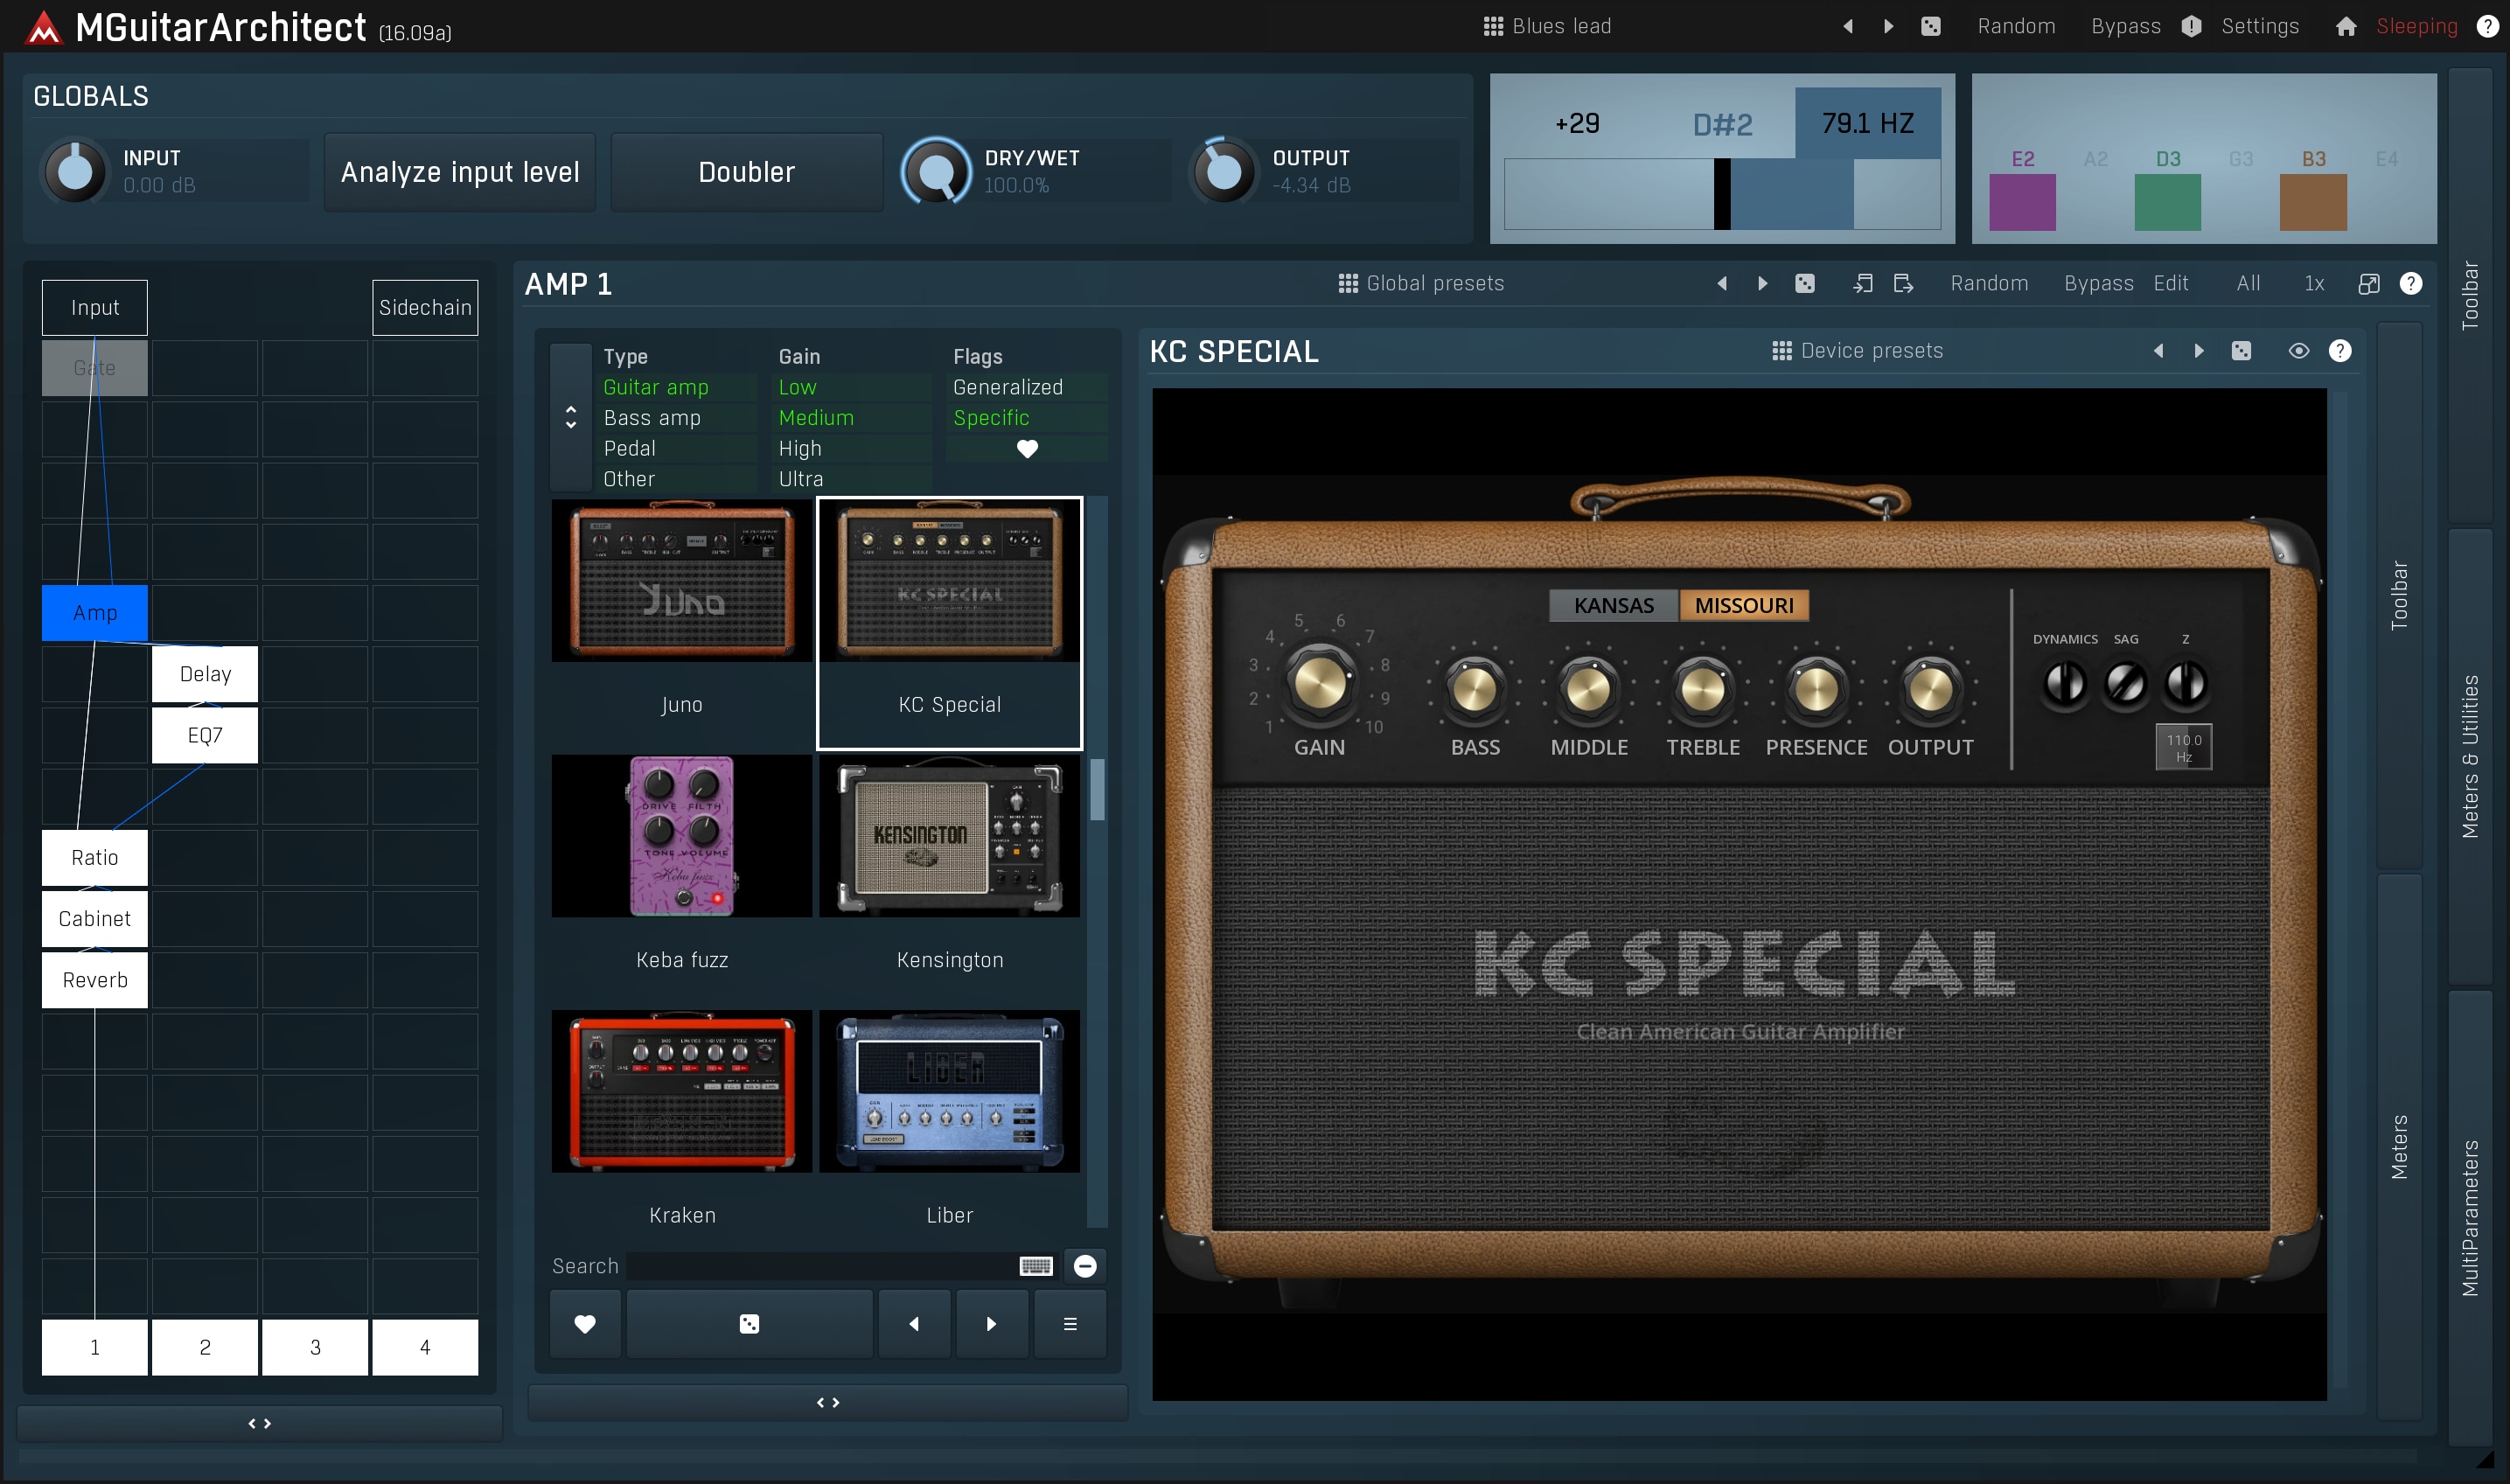The image size is (2510, 1484).
Task: Open the 1x oversampling menu
Action: point(2314,283)
